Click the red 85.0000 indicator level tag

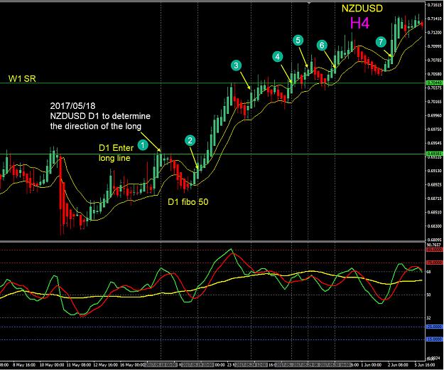434,250
